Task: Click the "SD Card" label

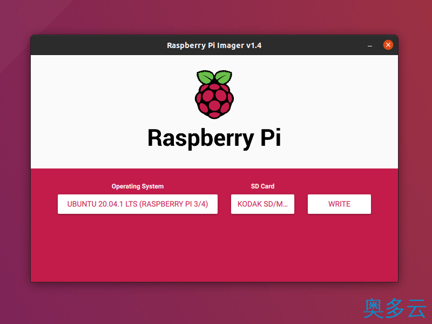Action: tap(262, 186)
